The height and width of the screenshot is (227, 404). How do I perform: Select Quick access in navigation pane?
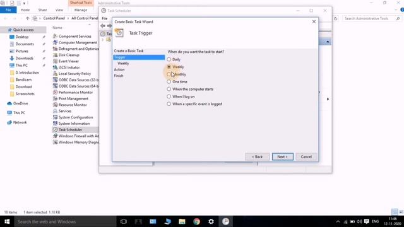click(23, 30)
